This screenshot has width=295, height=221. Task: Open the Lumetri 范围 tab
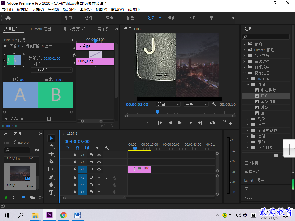pyautogui.click(x=41, y=29)
